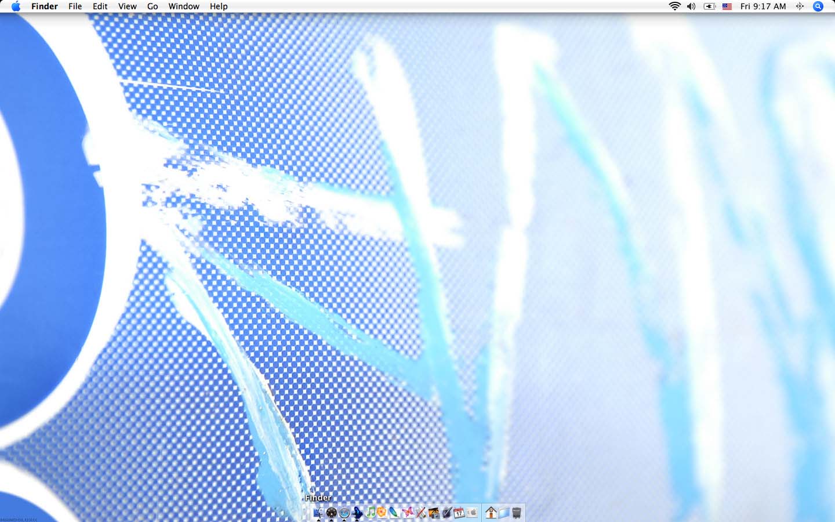Open the Go menu

(x=153, y=6)
